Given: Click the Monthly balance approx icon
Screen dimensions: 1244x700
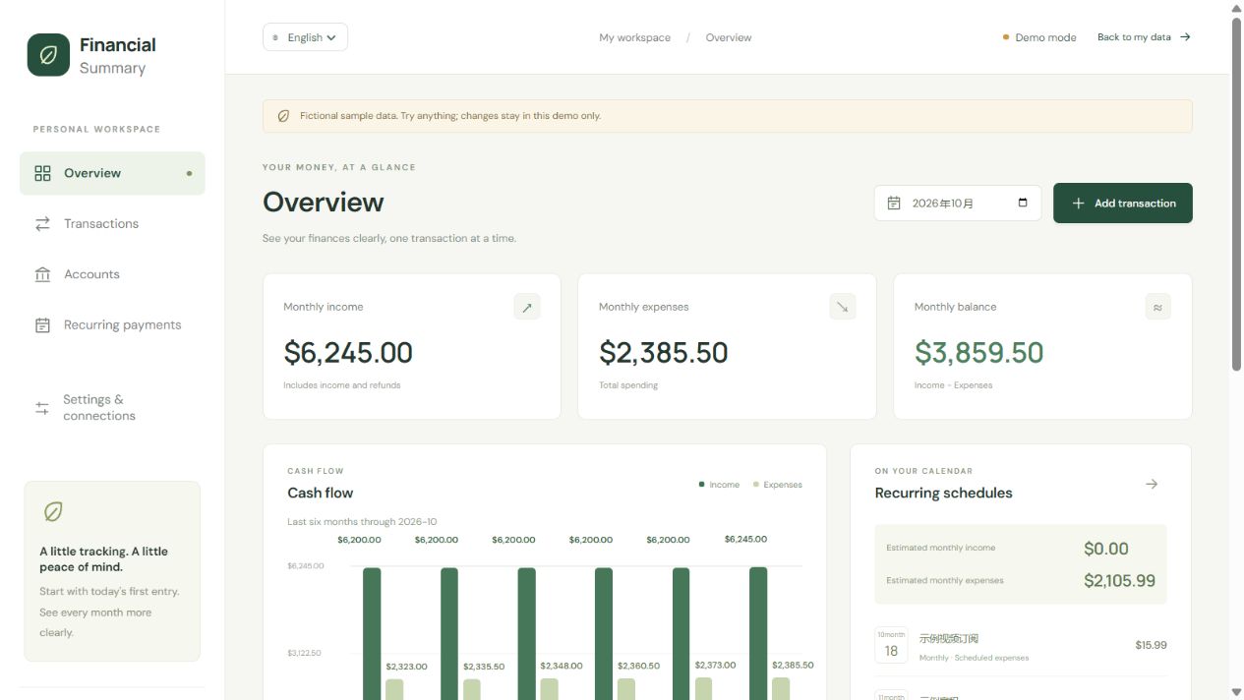Looking at the screenshot, I should pos(1157,307).
